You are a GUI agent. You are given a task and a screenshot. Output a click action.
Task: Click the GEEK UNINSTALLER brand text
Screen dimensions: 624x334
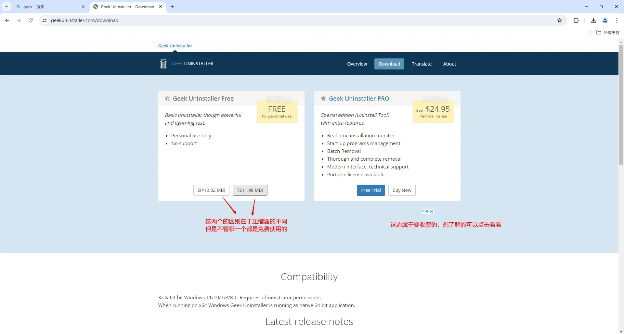click(x=193, y=64)
